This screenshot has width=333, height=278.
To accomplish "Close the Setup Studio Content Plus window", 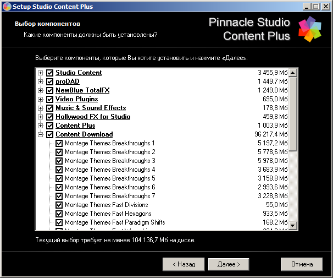I will click(326, 7).
